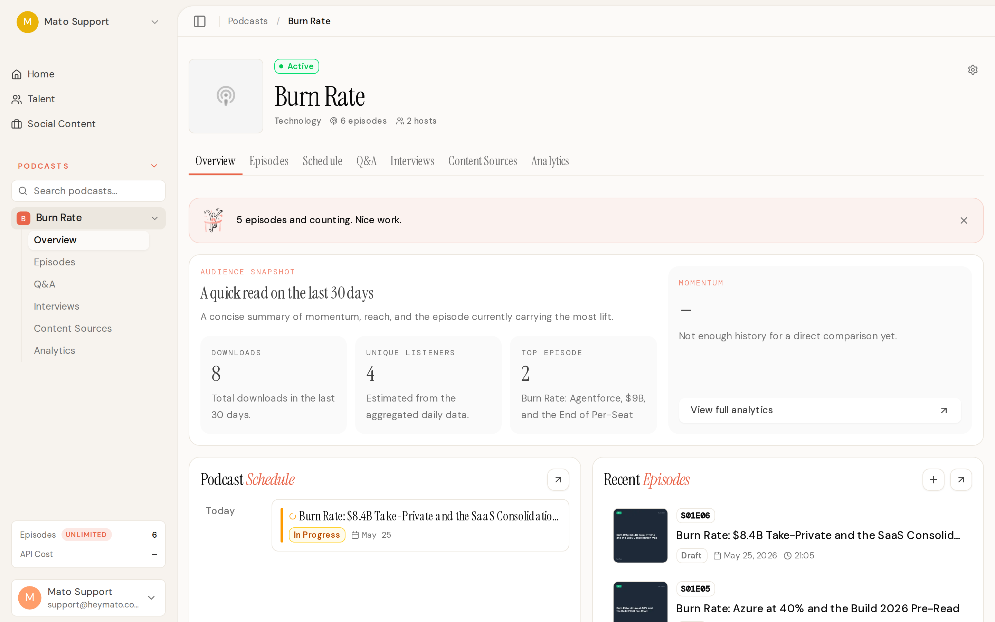Click the podcast cover placeholder icon
This screenshot has height=622, width=995.
(x=226, y=96)
